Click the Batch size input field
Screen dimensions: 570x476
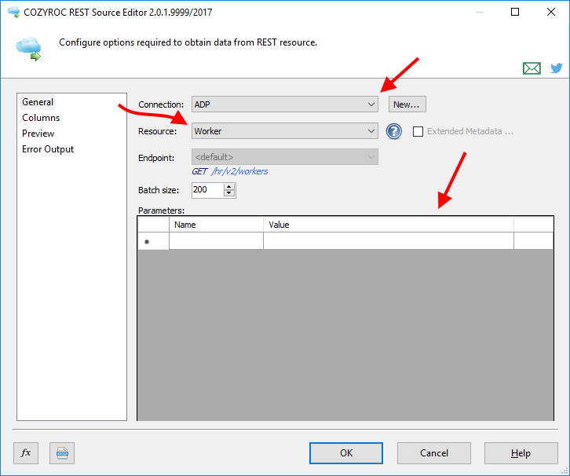tap(207, 190)
